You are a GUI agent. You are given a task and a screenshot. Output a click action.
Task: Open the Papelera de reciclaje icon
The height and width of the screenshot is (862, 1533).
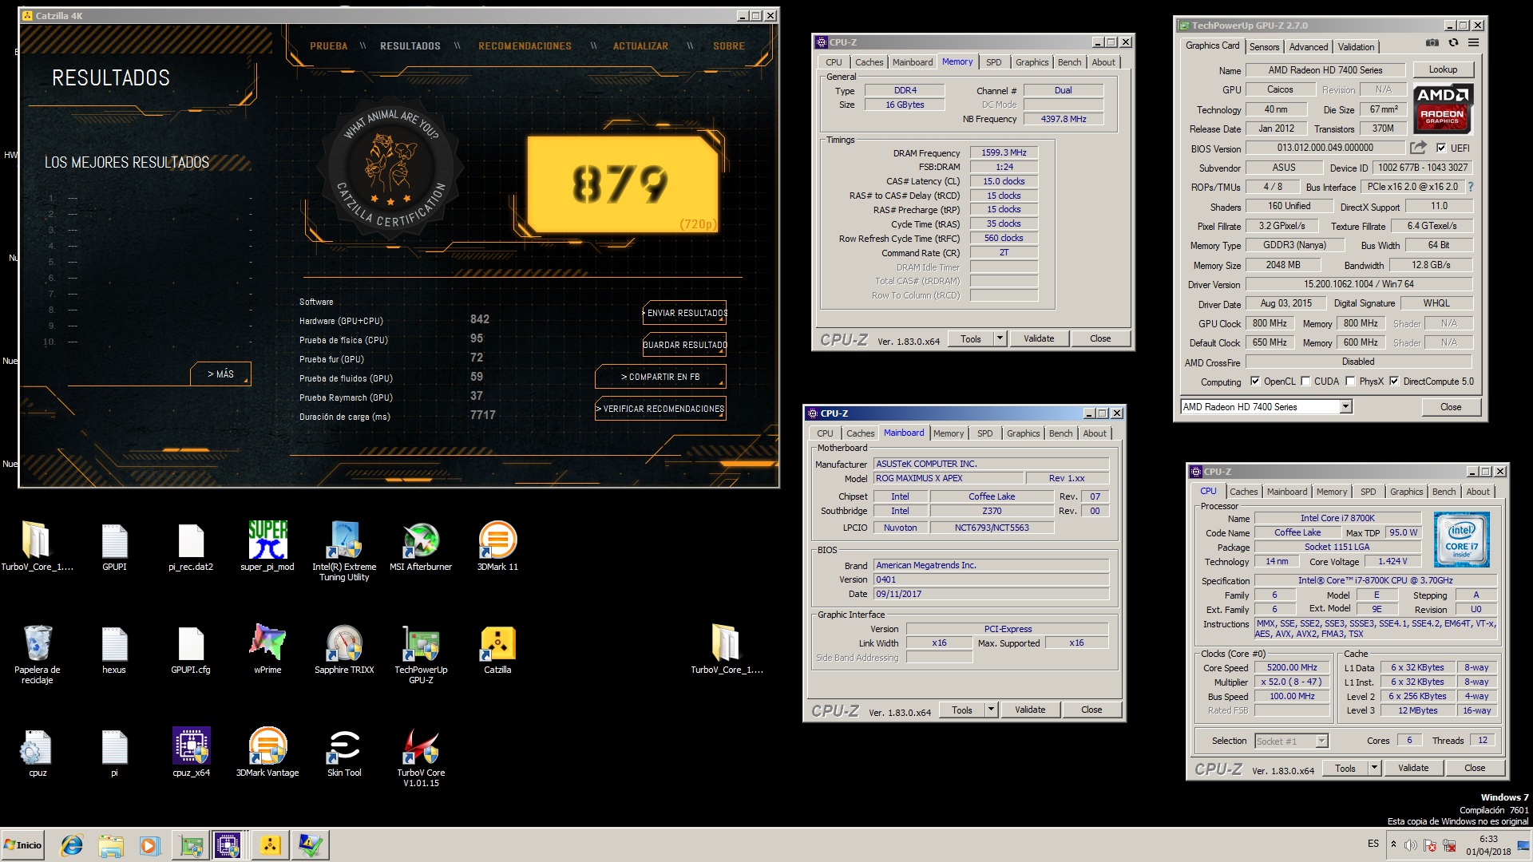(38, 654)
